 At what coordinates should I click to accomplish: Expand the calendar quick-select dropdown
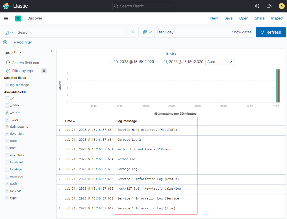148,32
